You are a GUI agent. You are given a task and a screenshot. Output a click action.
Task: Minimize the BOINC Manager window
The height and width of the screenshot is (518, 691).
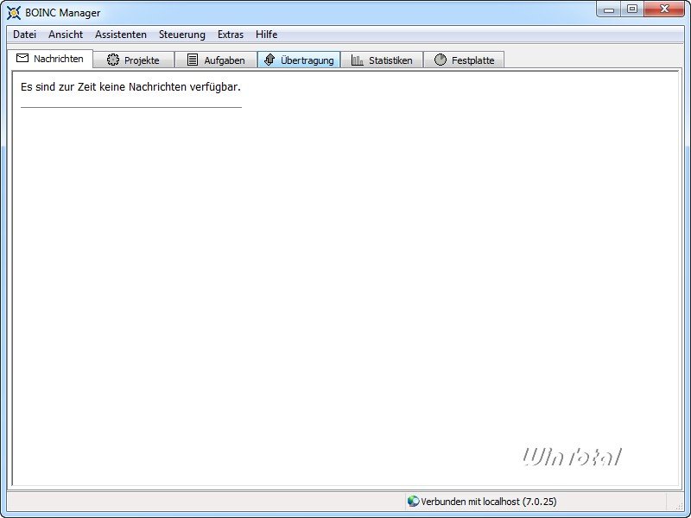pyautogui.click(x=609, y=9)
